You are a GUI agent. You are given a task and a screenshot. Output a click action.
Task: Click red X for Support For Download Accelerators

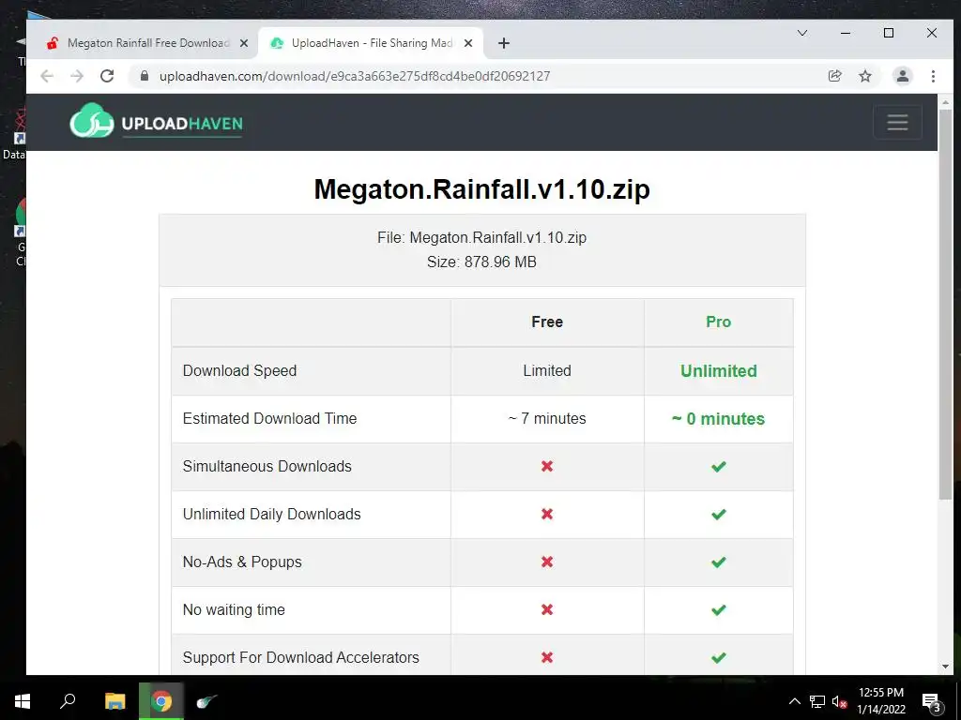coord(547,657)
